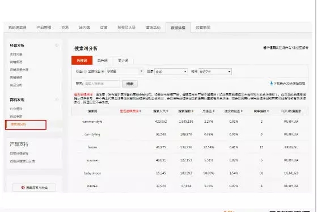The height and width of the screenshot is (212, 317).
Task: Open 商铺流量来源 in the sidebar
Action: (x=19, y=69)
